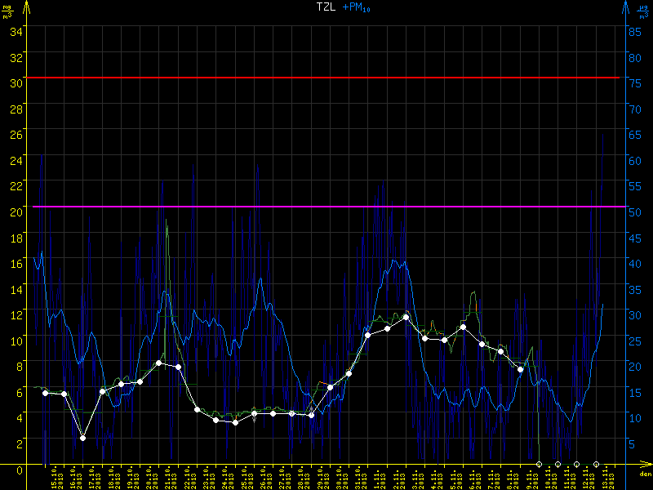
Task: Click the first white data point on the left
Action: click(45, 393)
